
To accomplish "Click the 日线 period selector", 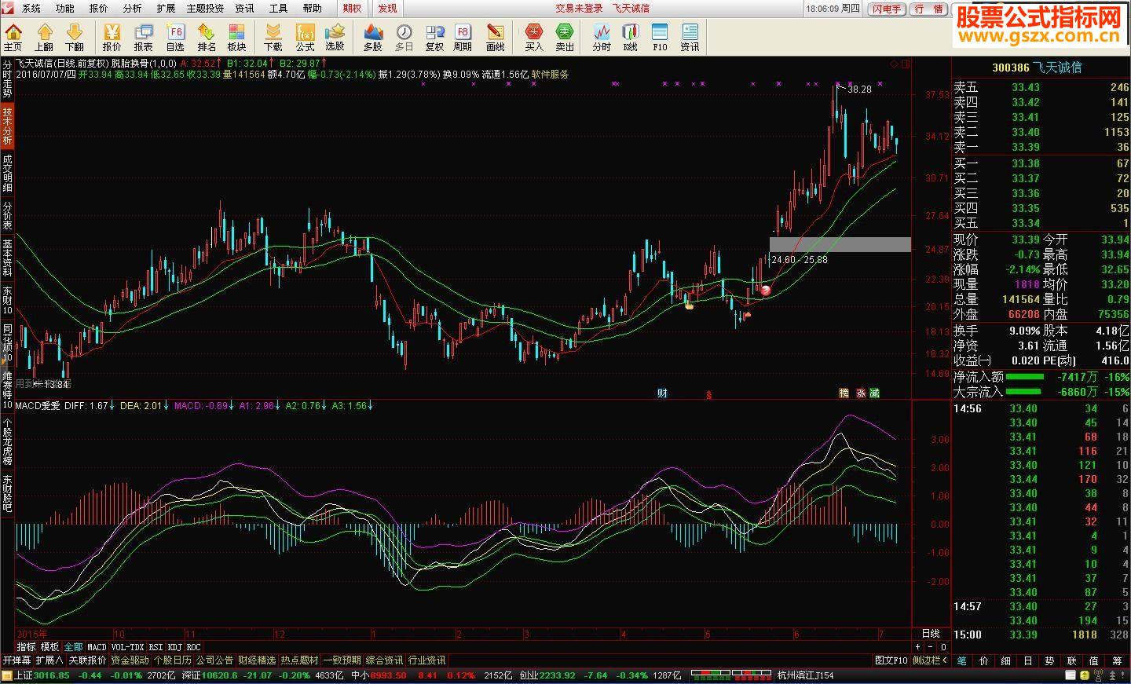I will point(930,633).
